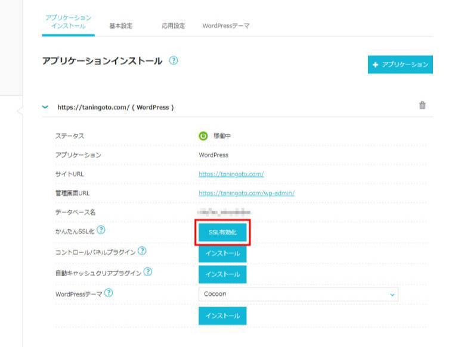The width and height of the screenshot is (452, 347).
Task: Collapse the taningoto.com WordPress section chevron
Action: [45, 107]
